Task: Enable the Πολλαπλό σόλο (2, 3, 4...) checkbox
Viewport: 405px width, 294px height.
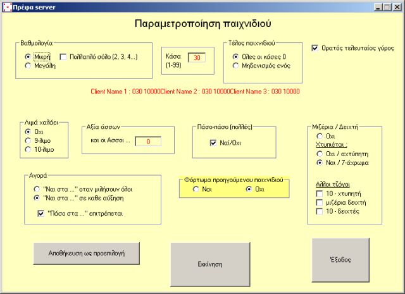Action: pyautogui.click(x=63, y=57)
